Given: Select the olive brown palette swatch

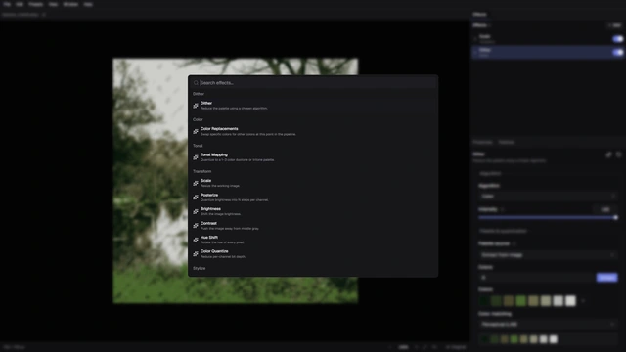Looking at the screenshot, I should point(509,300).
